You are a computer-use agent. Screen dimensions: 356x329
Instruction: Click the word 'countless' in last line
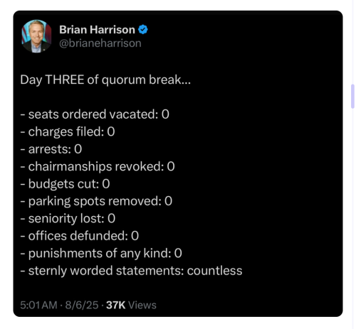(x=214, y=271)
